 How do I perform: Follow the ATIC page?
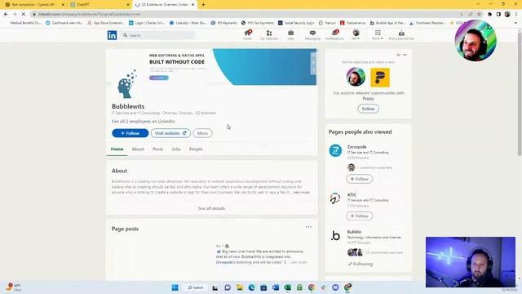coord(359,216)
